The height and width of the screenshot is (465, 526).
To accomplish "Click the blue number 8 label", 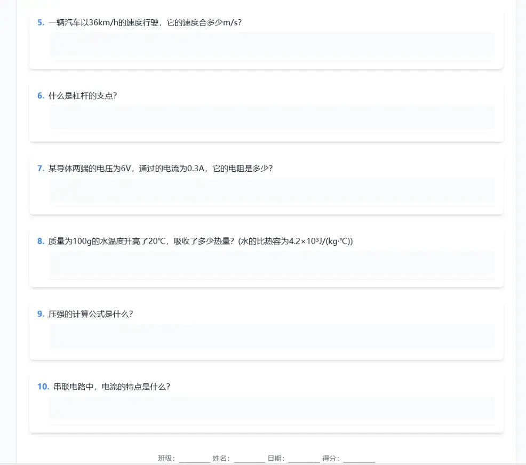I will pos(41,241).
